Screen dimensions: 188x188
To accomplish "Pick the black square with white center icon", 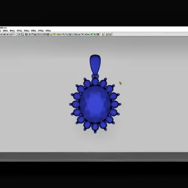I will (26, 34).
